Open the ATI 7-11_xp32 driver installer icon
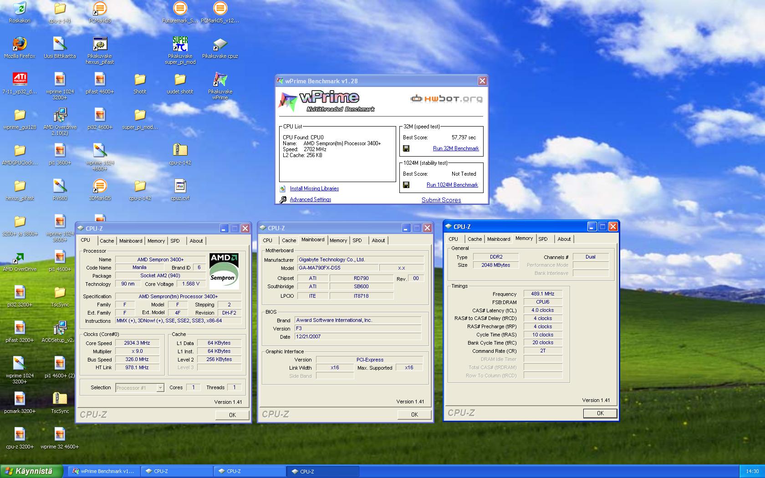The height and width of the screenshot is (478, 765). click(x=20, y=80)
